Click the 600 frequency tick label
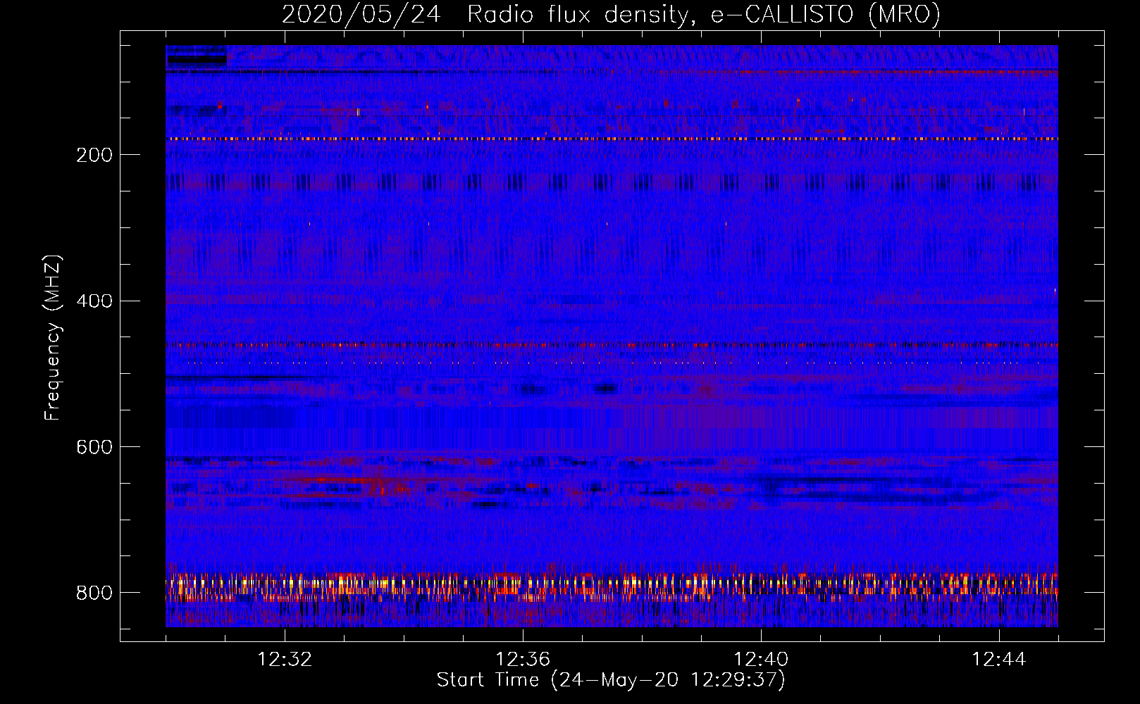The image size is (1140, 704). (94, 448)
